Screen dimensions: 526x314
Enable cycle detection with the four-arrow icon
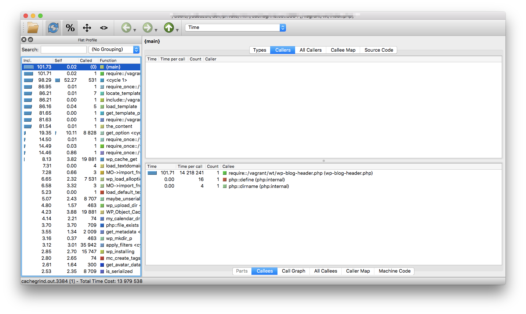coord(87,27)
